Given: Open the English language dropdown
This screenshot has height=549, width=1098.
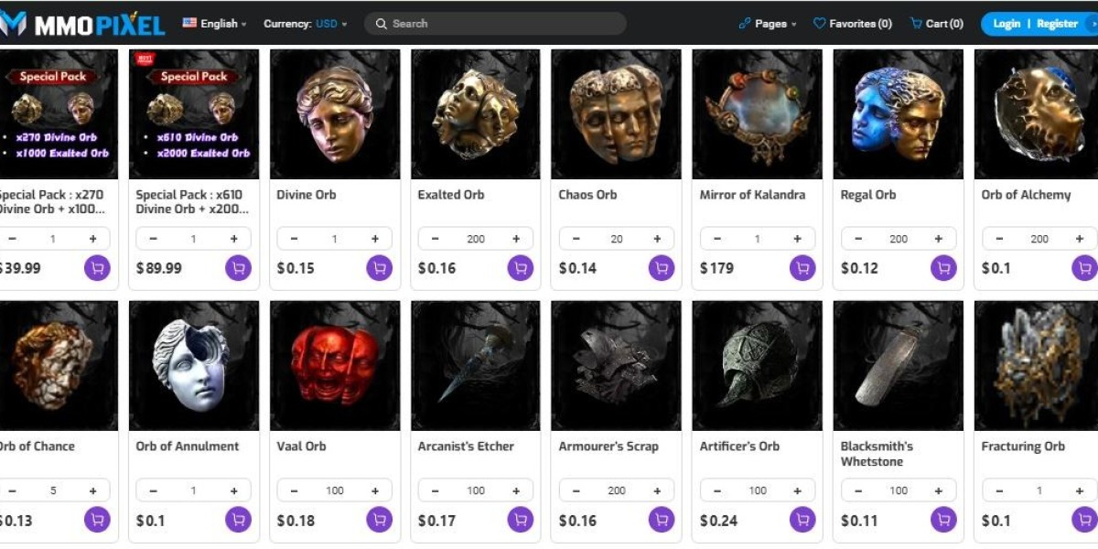Looking at the screenshot, I should (215, 24).
